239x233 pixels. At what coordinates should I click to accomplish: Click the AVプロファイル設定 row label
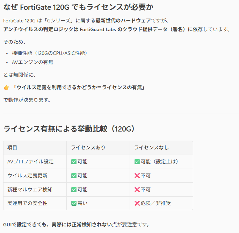(30, 162)
